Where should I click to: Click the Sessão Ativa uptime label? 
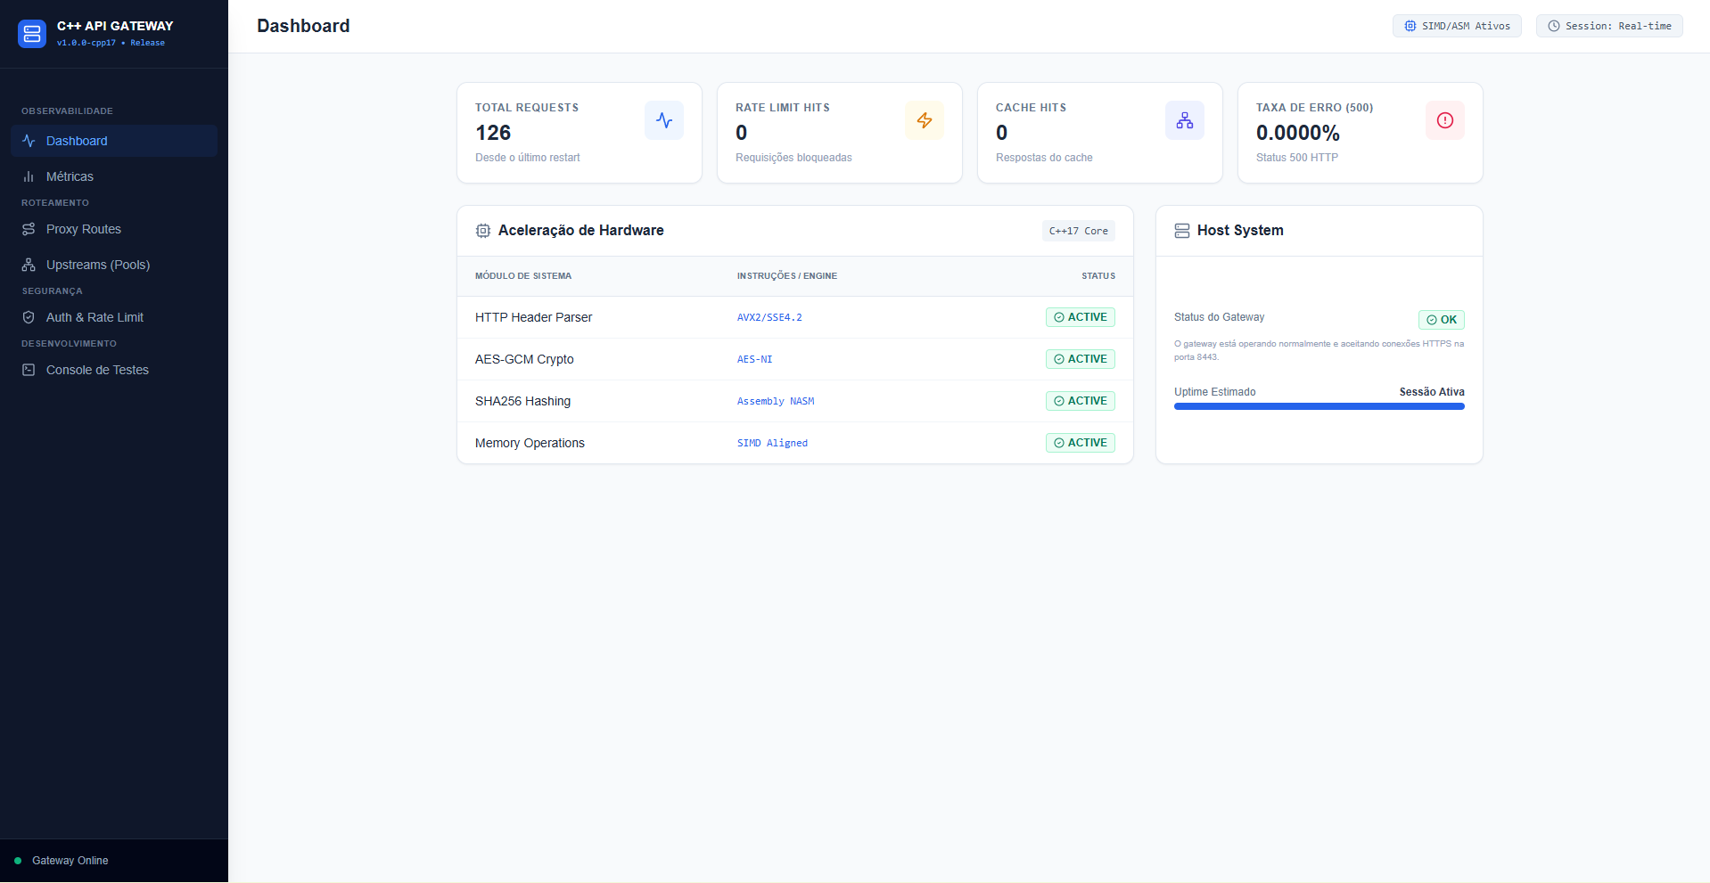[x=1432, y=392]
